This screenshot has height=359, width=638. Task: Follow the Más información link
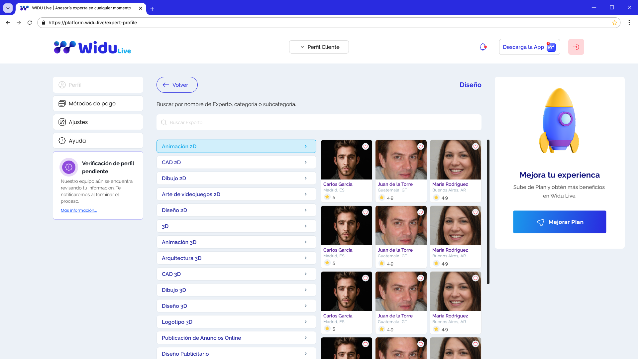pyautogui.click(x=79, y=210)
